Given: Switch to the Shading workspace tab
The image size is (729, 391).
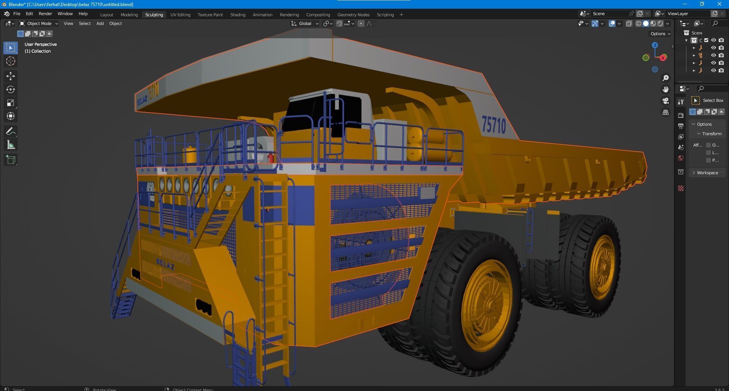Looking at the screenshot, I should click(x=238, y=15).
